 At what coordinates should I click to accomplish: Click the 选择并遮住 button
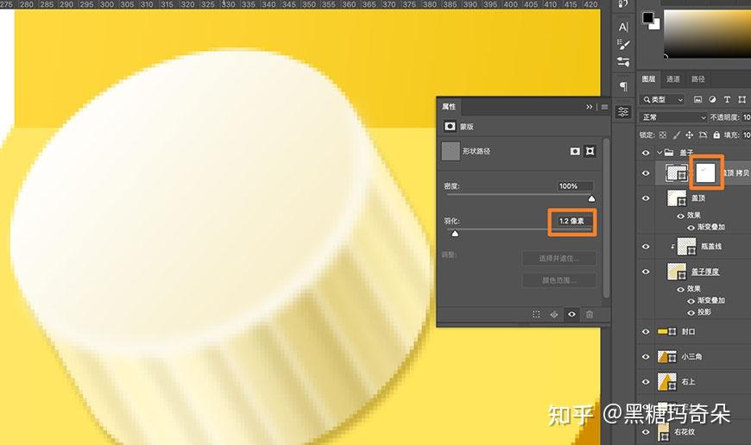click(559, 259)
